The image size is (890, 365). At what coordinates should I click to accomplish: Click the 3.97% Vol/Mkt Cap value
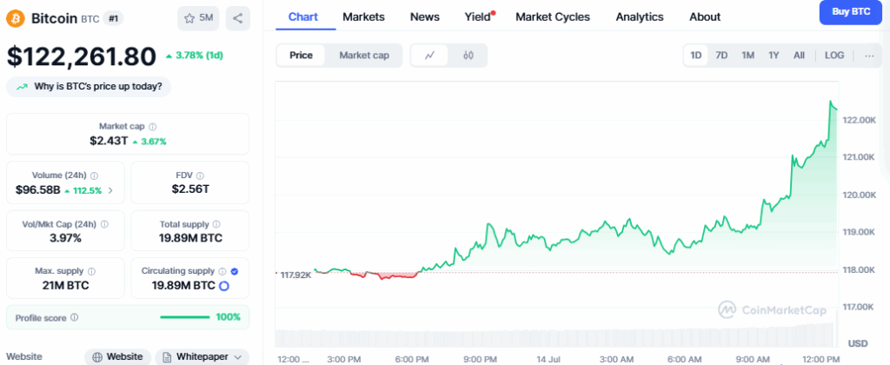tap(64, 238)
